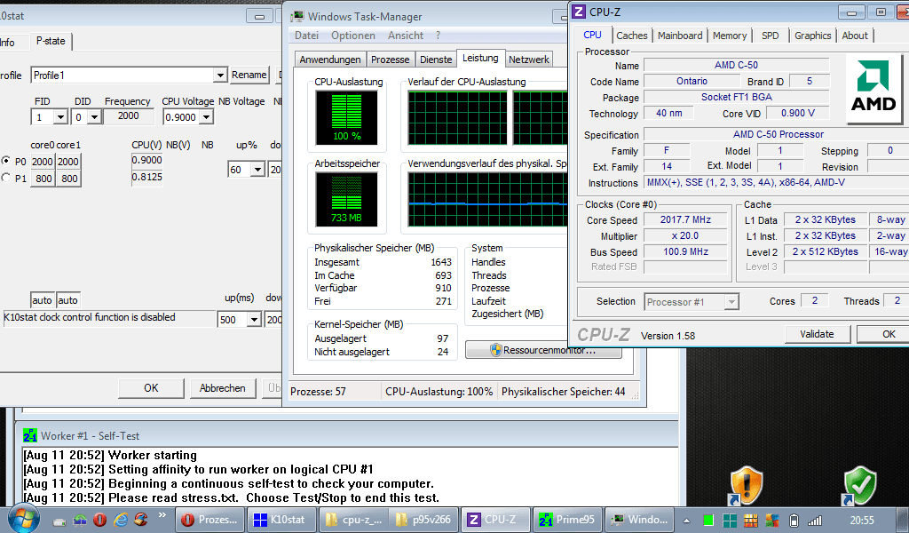Expand the quick launch overflow chevron

coord(162,515)
